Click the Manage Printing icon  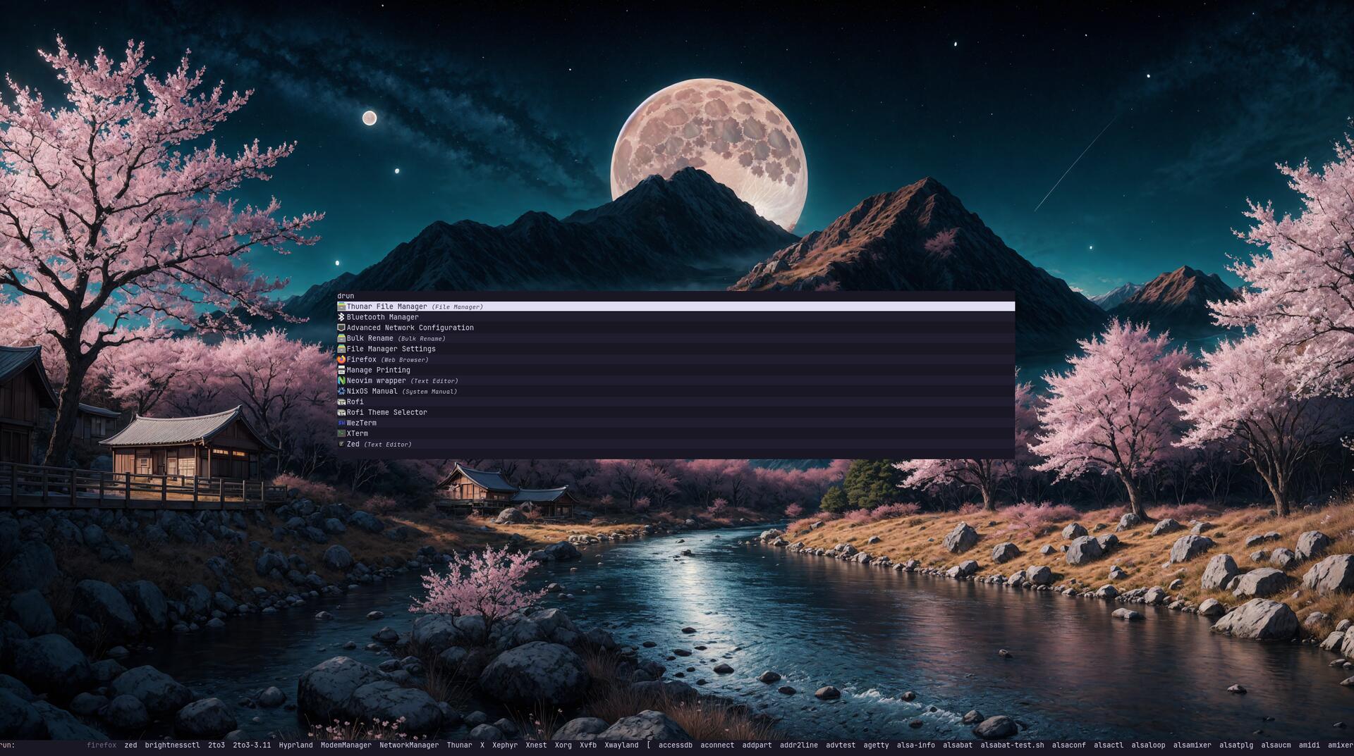(x=341, y=370)
